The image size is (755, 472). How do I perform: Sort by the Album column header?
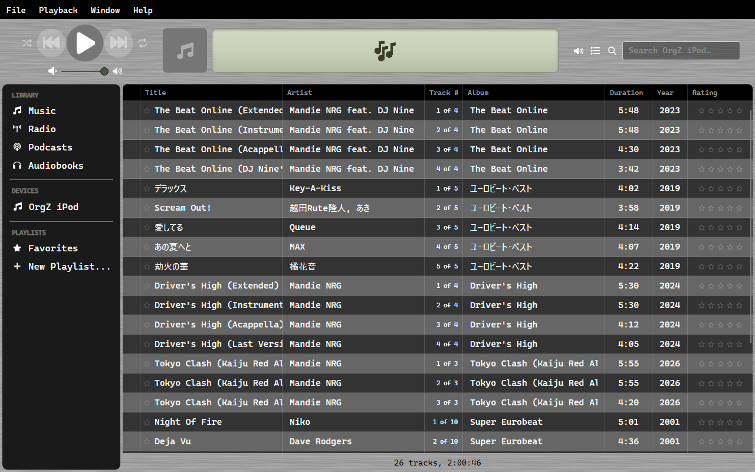[534, 93]
